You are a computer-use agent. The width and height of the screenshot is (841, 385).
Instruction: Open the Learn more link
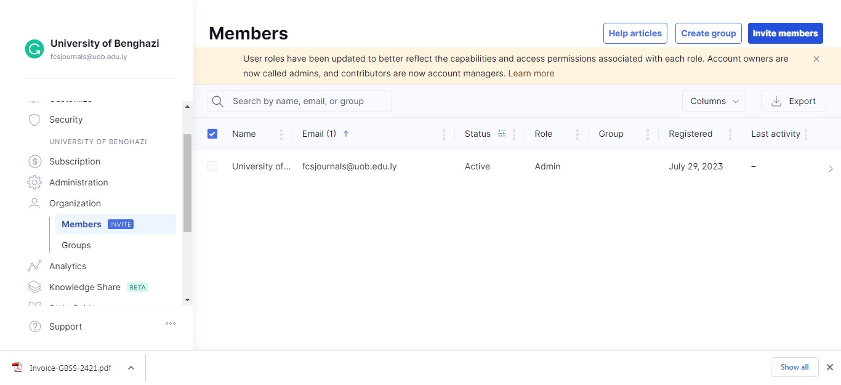[x=531, y=73]
